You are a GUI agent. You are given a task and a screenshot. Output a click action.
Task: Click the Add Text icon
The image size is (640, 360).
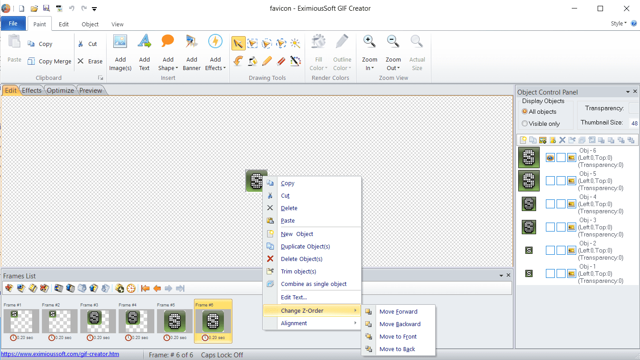tap(144, 41)
